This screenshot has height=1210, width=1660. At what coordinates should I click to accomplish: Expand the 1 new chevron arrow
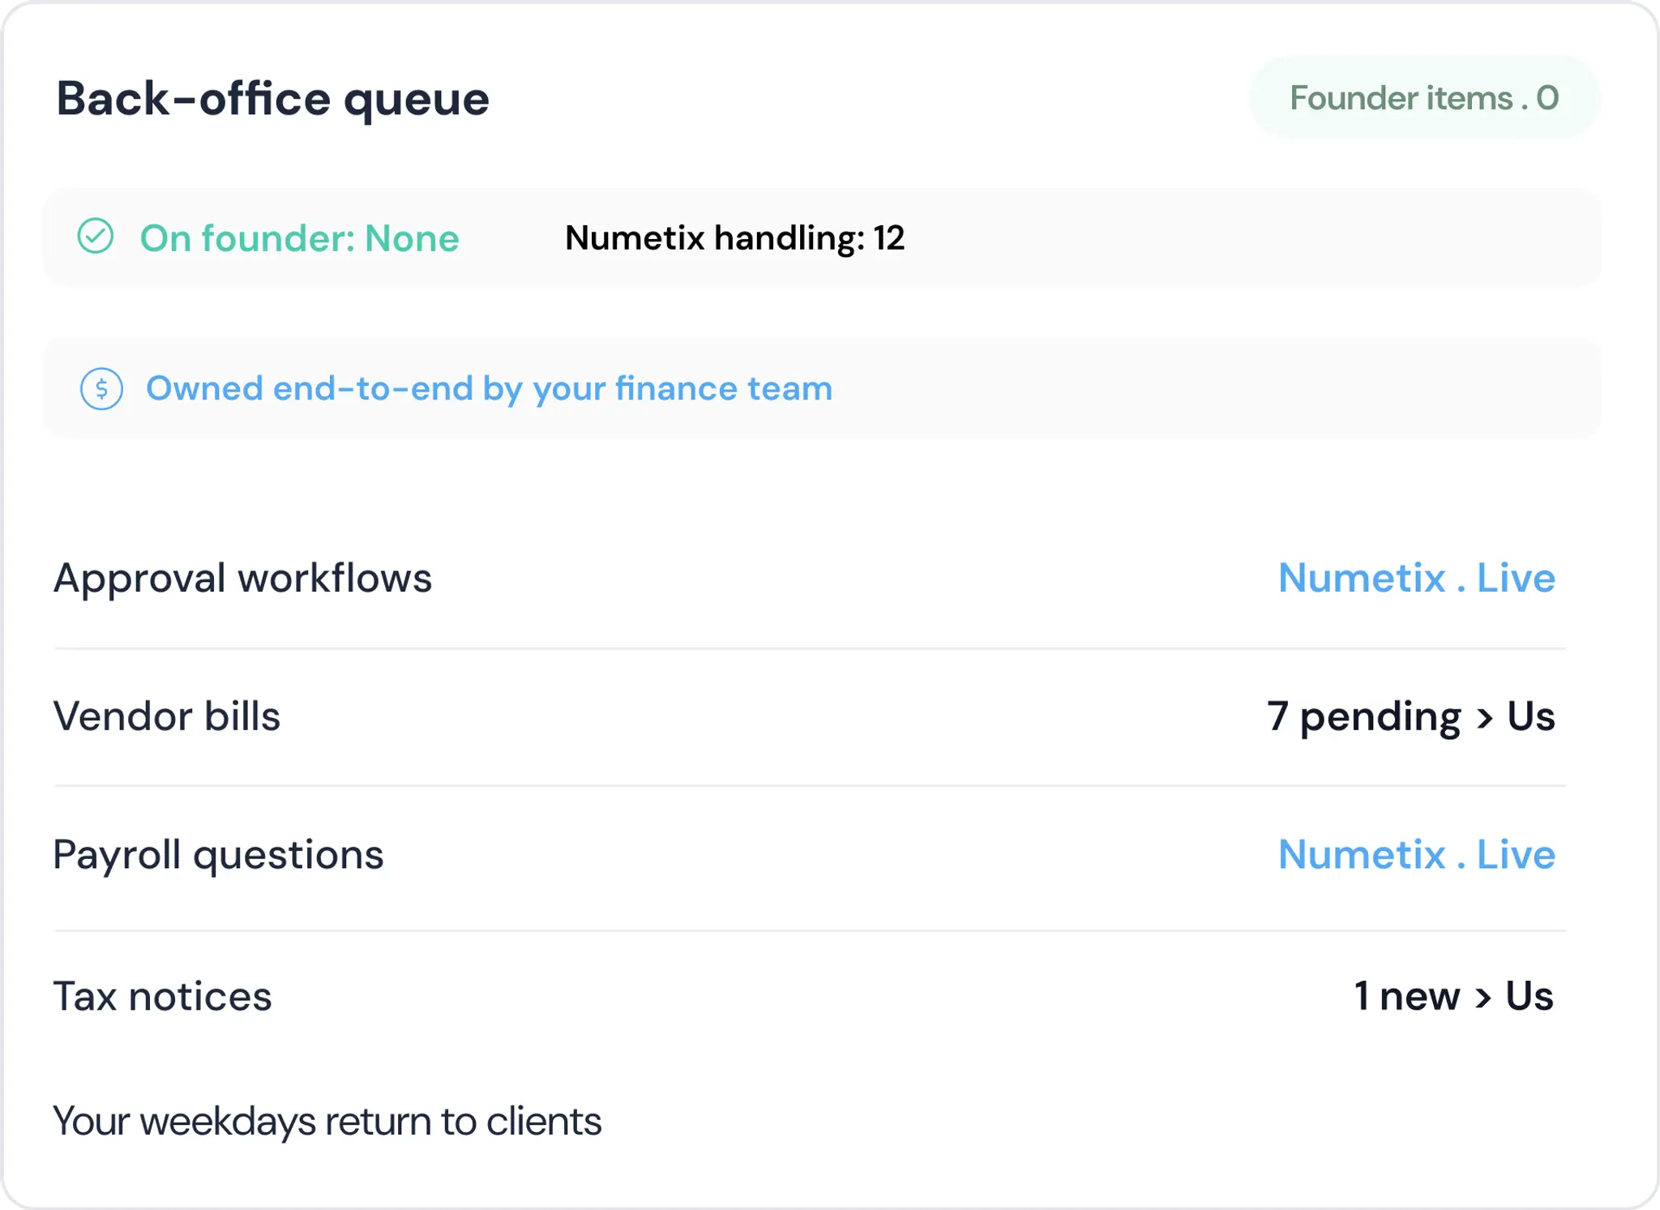[1483, 998]
